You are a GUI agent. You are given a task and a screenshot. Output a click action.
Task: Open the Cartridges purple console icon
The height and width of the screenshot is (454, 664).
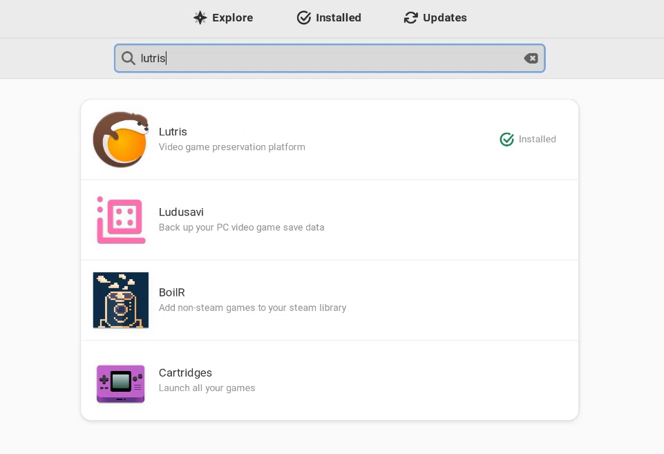tap(121, 384)
